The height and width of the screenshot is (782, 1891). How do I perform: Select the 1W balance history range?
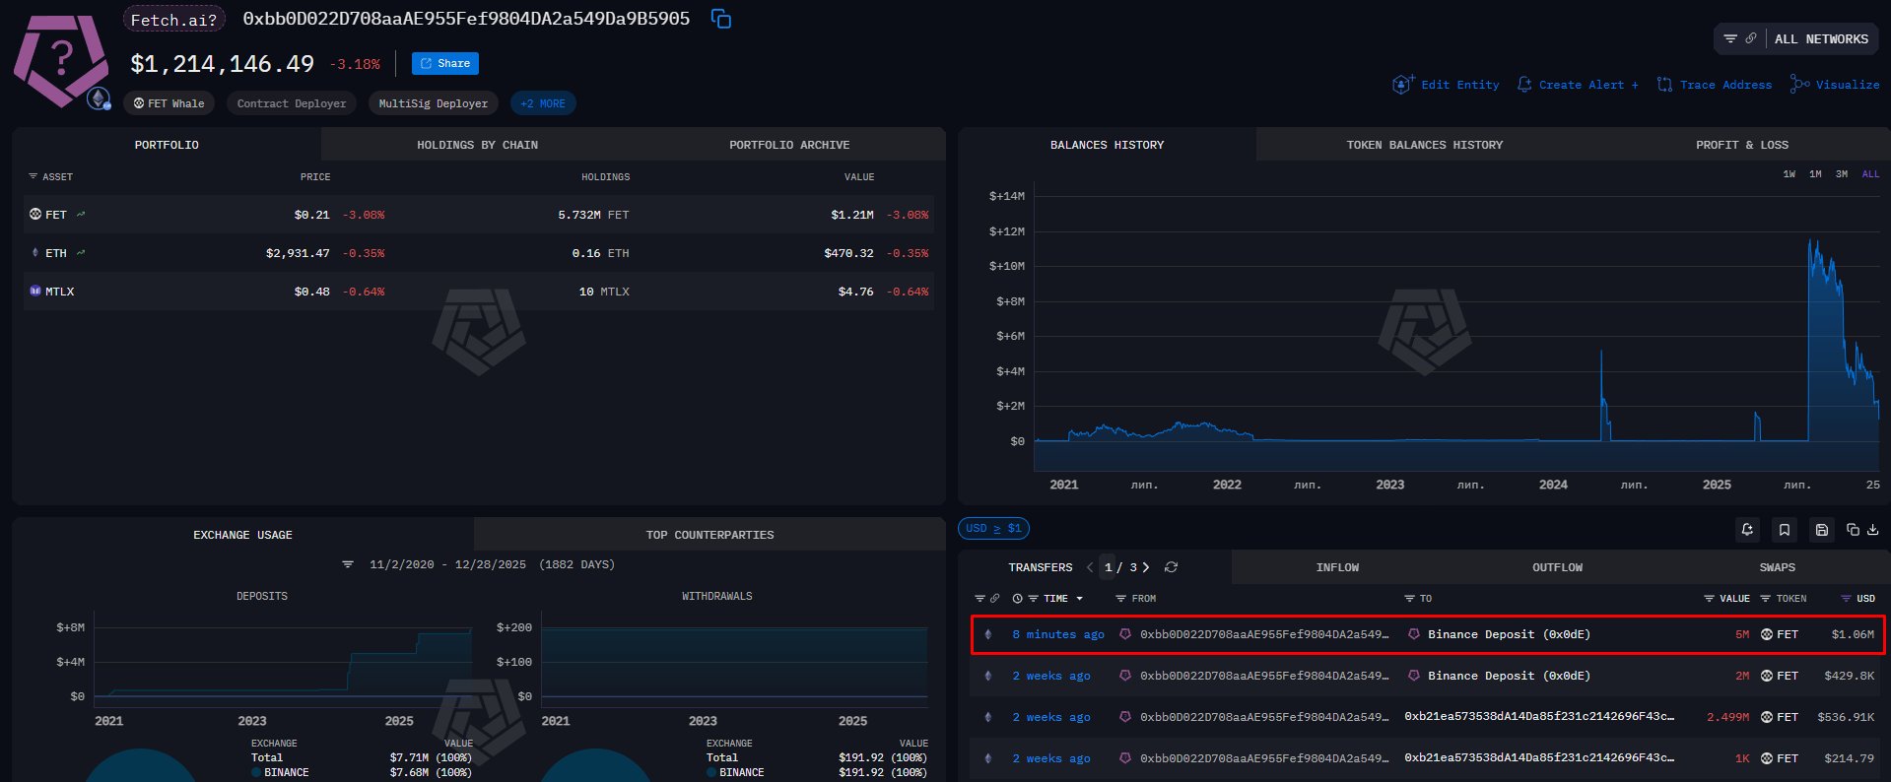click(1789, 174)
